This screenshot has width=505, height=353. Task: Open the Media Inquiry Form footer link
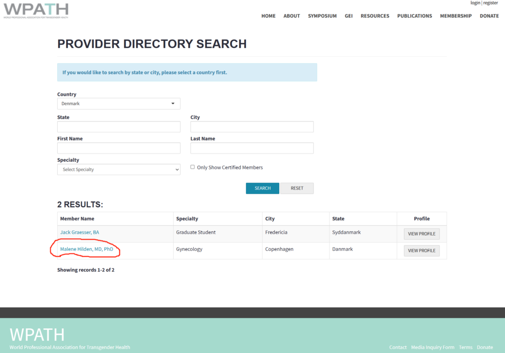coord(433,347)
